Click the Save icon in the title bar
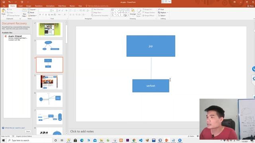The width and height of the screenshot is (255, 143). click(4, 2)
